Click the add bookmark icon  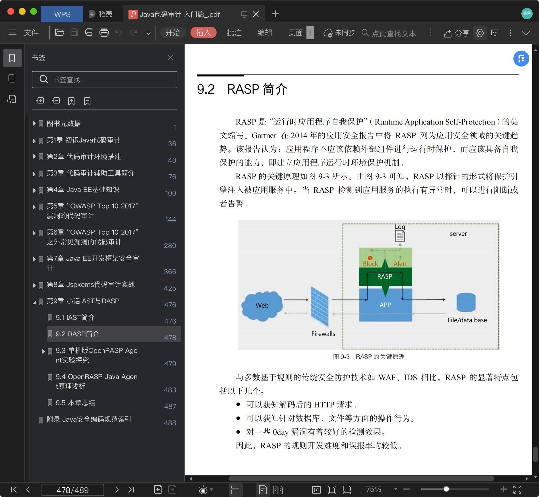(x=71, y=101)
